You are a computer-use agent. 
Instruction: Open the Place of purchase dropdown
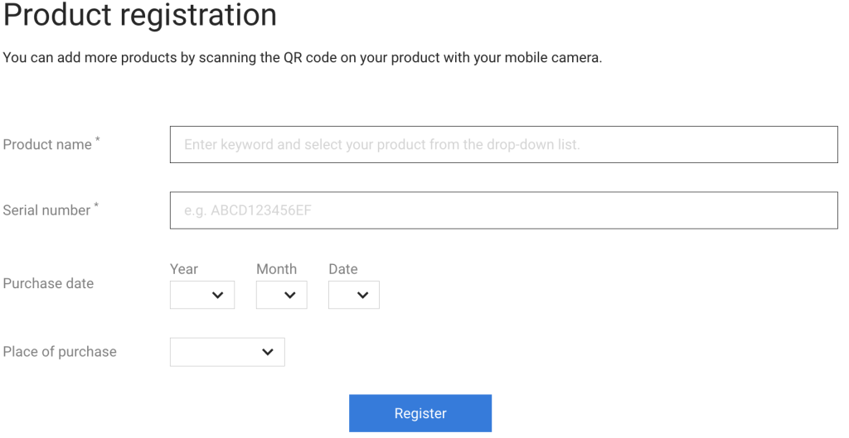coord(226,352)
